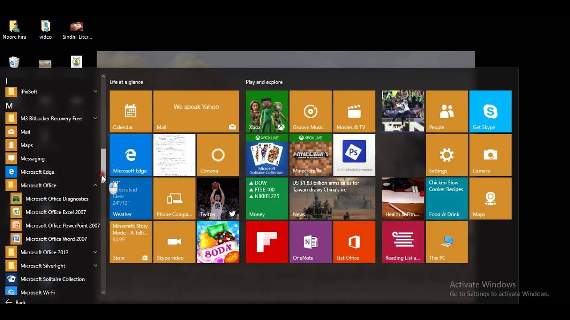Click the letter M section header

[9, 106]
